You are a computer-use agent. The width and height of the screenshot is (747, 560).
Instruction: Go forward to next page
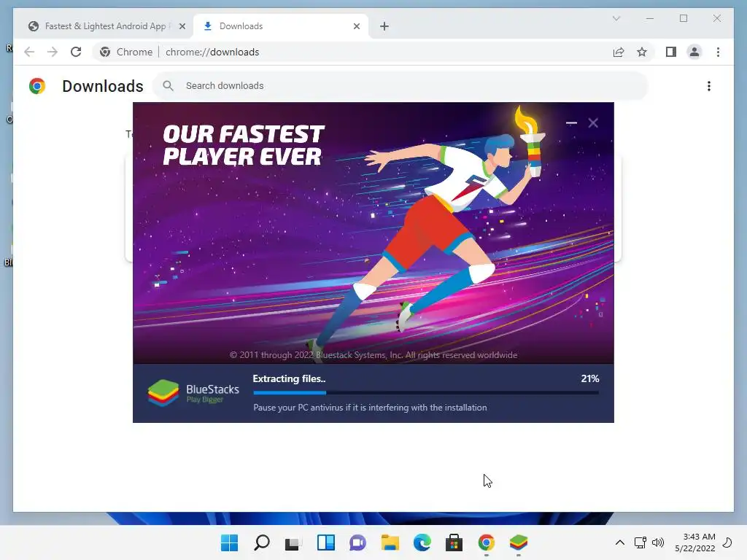tap(53, 52)
